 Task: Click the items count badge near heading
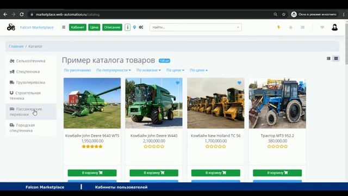tap(164, 60)
